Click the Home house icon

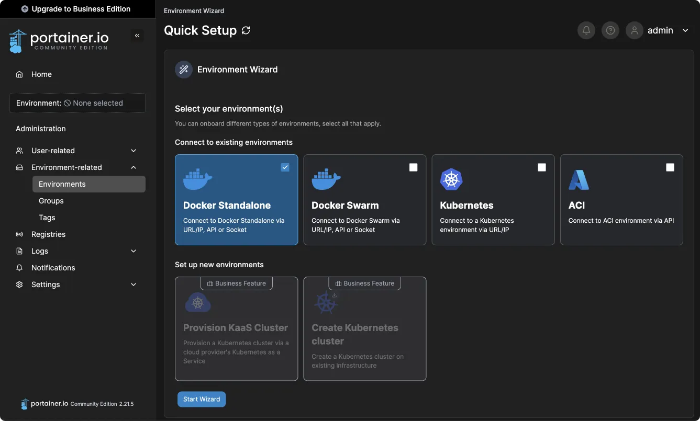tap(19, 74)
